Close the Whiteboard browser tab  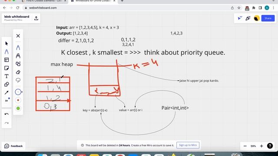pos(114,1)
